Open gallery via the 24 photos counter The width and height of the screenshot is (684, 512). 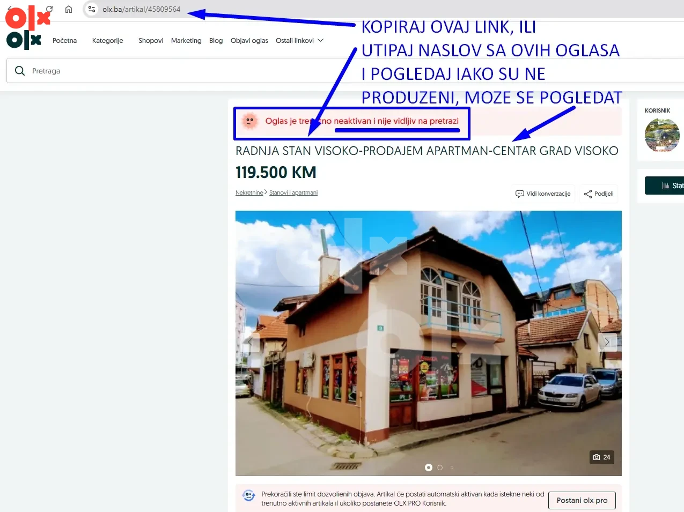(x=602, y=457)
